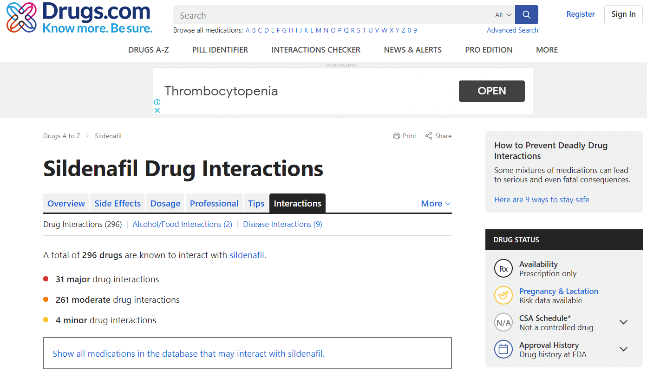
Task: Click the blue search magnifier button
Action: click(526, 15)
